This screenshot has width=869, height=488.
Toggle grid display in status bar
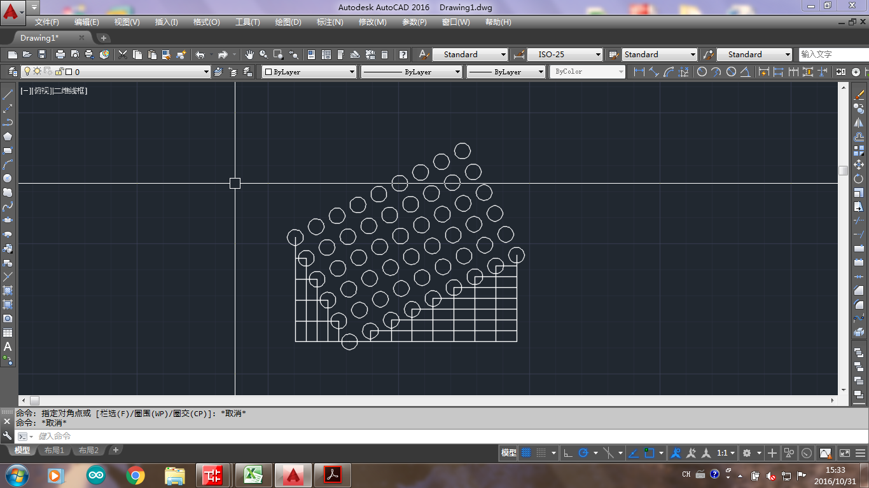[x=526, y=453]
